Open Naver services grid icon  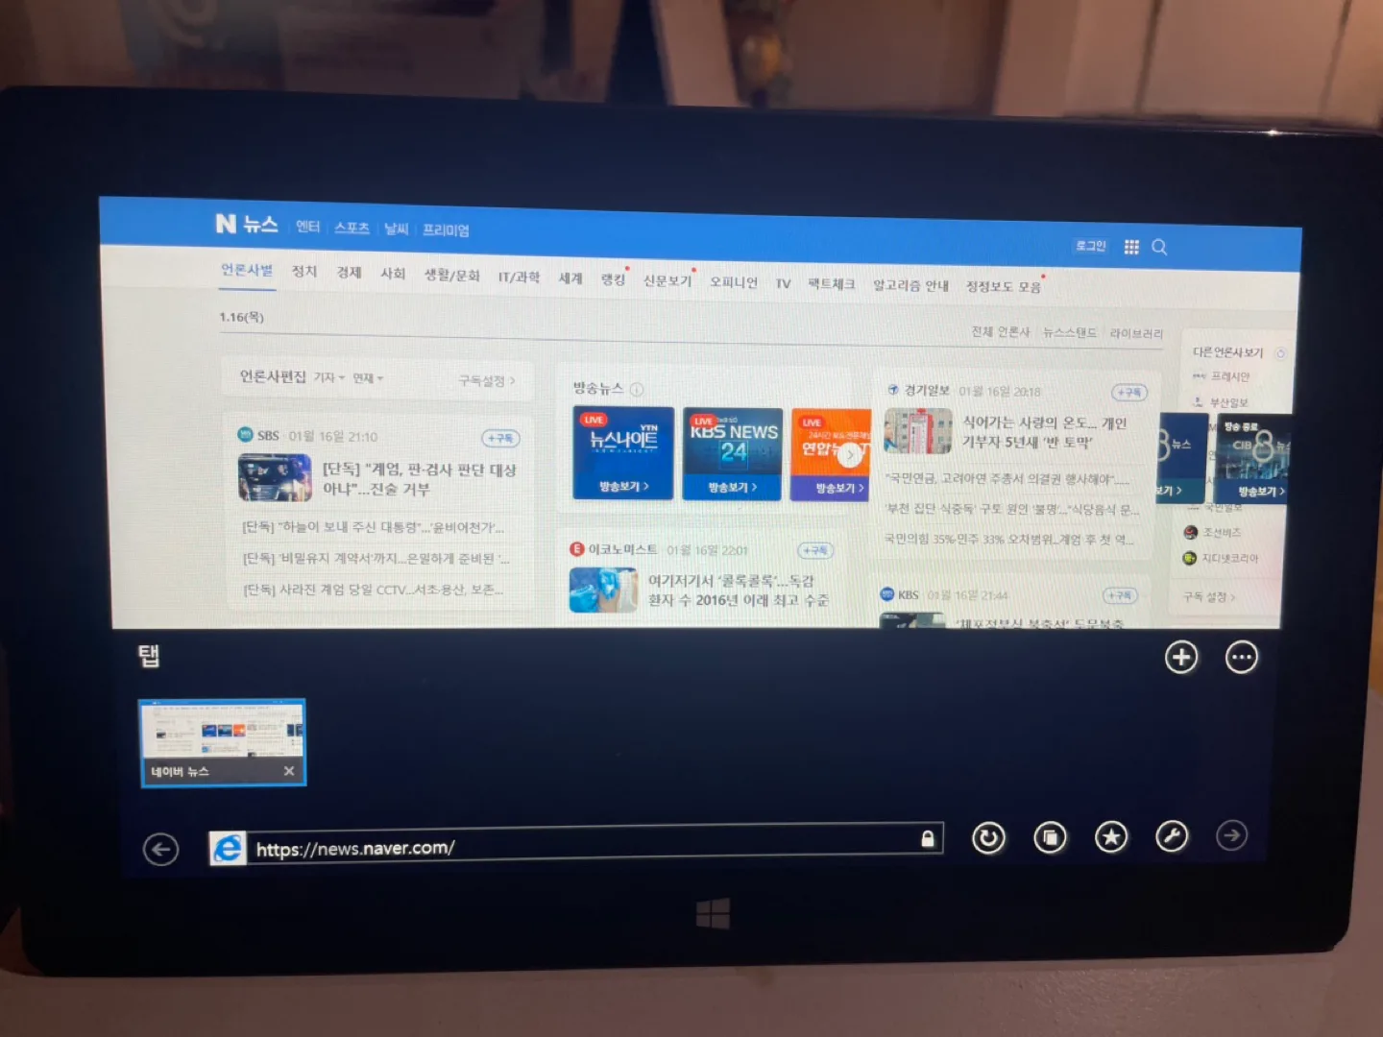1131,247
